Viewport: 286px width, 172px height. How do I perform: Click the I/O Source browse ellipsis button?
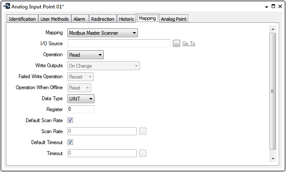pyautogui.click(x=176, y=44)
